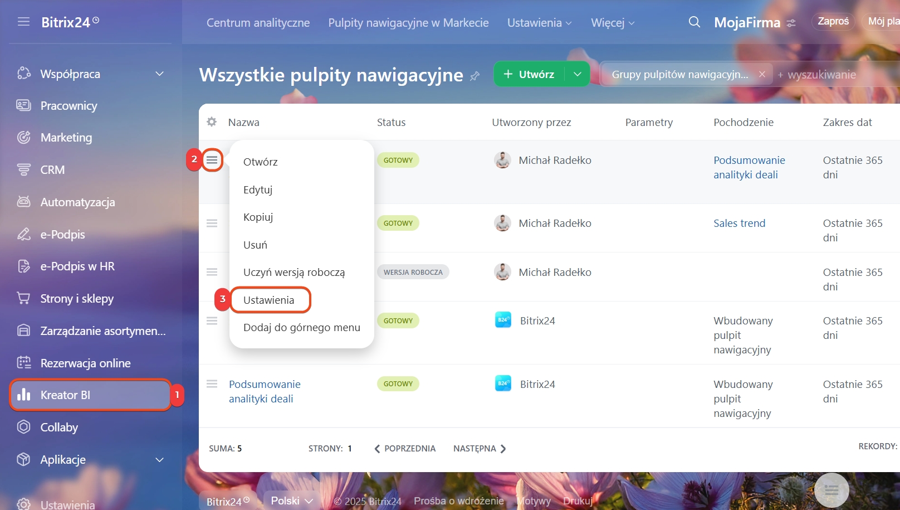Click the grid settings gear icon
The width and height of the screenshot is (900, 510).
point(212,122)
